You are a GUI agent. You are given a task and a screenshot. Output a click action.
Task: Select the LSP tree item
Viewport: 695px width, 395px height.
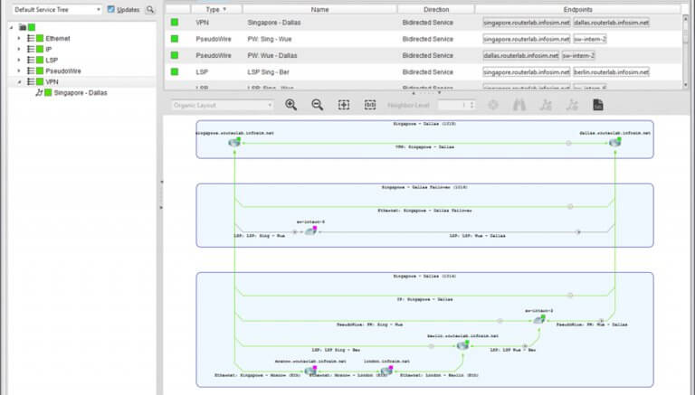pyautogui.click(x=52, y=60)
